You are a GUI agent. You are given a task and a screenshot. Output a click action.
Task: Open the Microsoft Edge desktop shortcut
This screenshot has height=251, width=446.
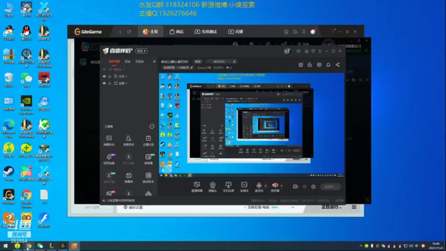point(9,128)
